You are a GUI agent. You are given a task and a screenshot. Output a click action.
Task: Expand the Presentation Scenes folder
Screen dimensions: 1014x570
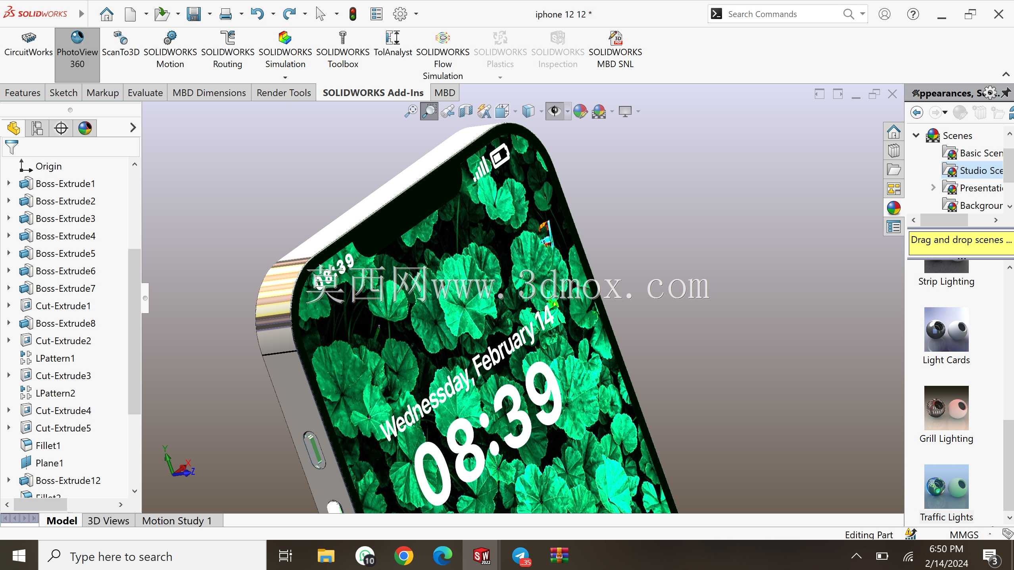pos(933,188)
